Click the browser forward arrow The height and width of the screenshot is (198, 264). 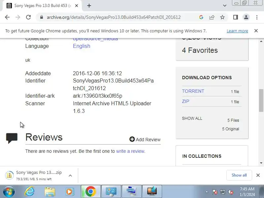point(18,17)
